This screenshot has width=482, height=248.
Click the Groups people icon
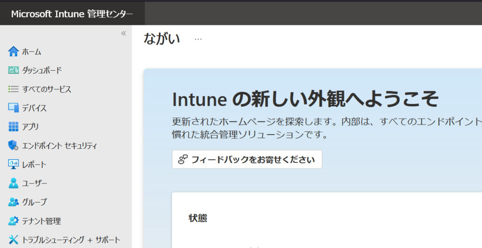tap(13, 202)
